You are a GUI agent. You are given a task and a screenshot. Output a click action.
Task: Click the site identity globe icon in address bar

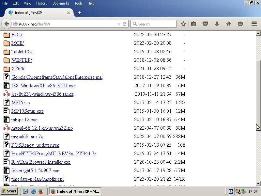pyautogui.click(x=15, y=24)
